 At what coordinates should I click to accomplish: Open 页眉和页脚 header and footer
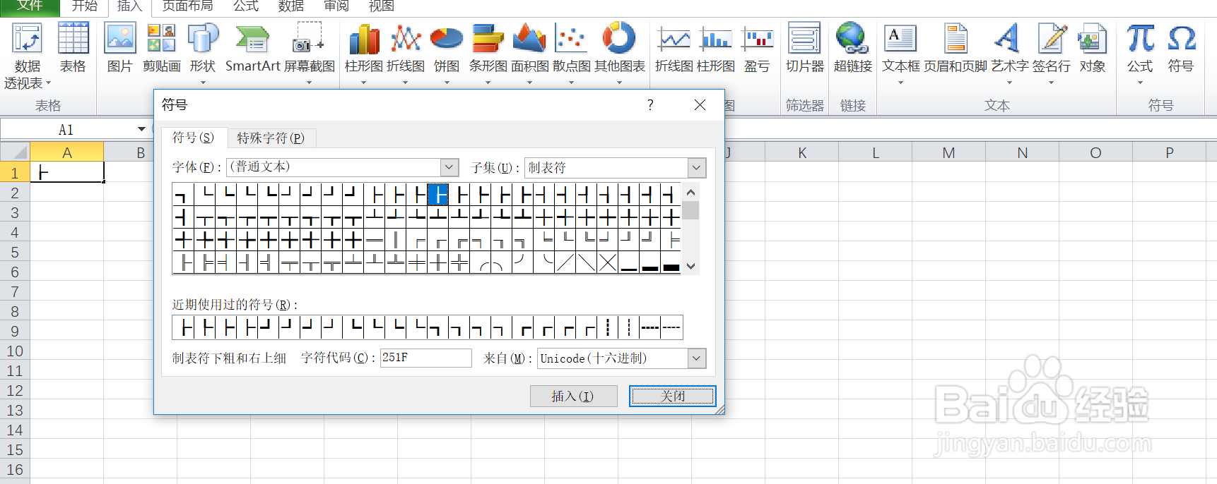(955, 48)
